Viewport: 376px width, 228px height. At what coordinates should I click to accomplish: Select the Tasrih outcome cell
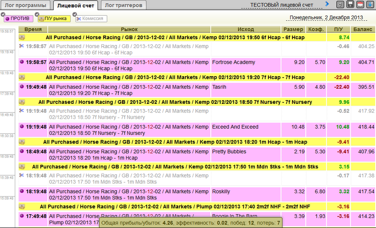(246, 90)
